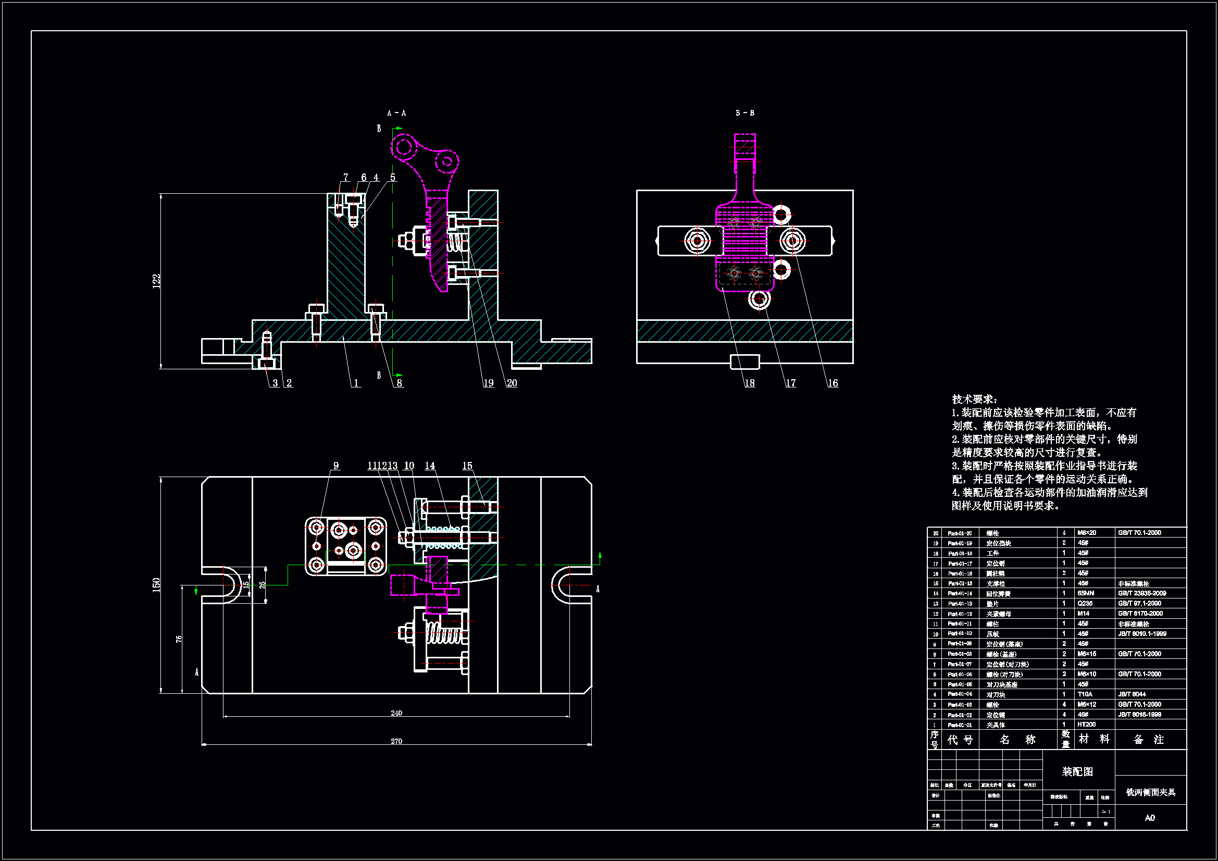Screen dimensions: 1218x861
Task: Select the 65MN material cell
Action: click(x=1085, y=593)
